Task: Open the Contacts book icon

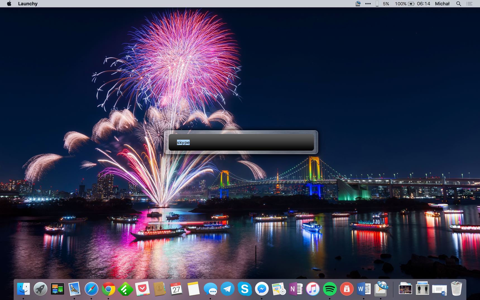Action: [159, 289]
